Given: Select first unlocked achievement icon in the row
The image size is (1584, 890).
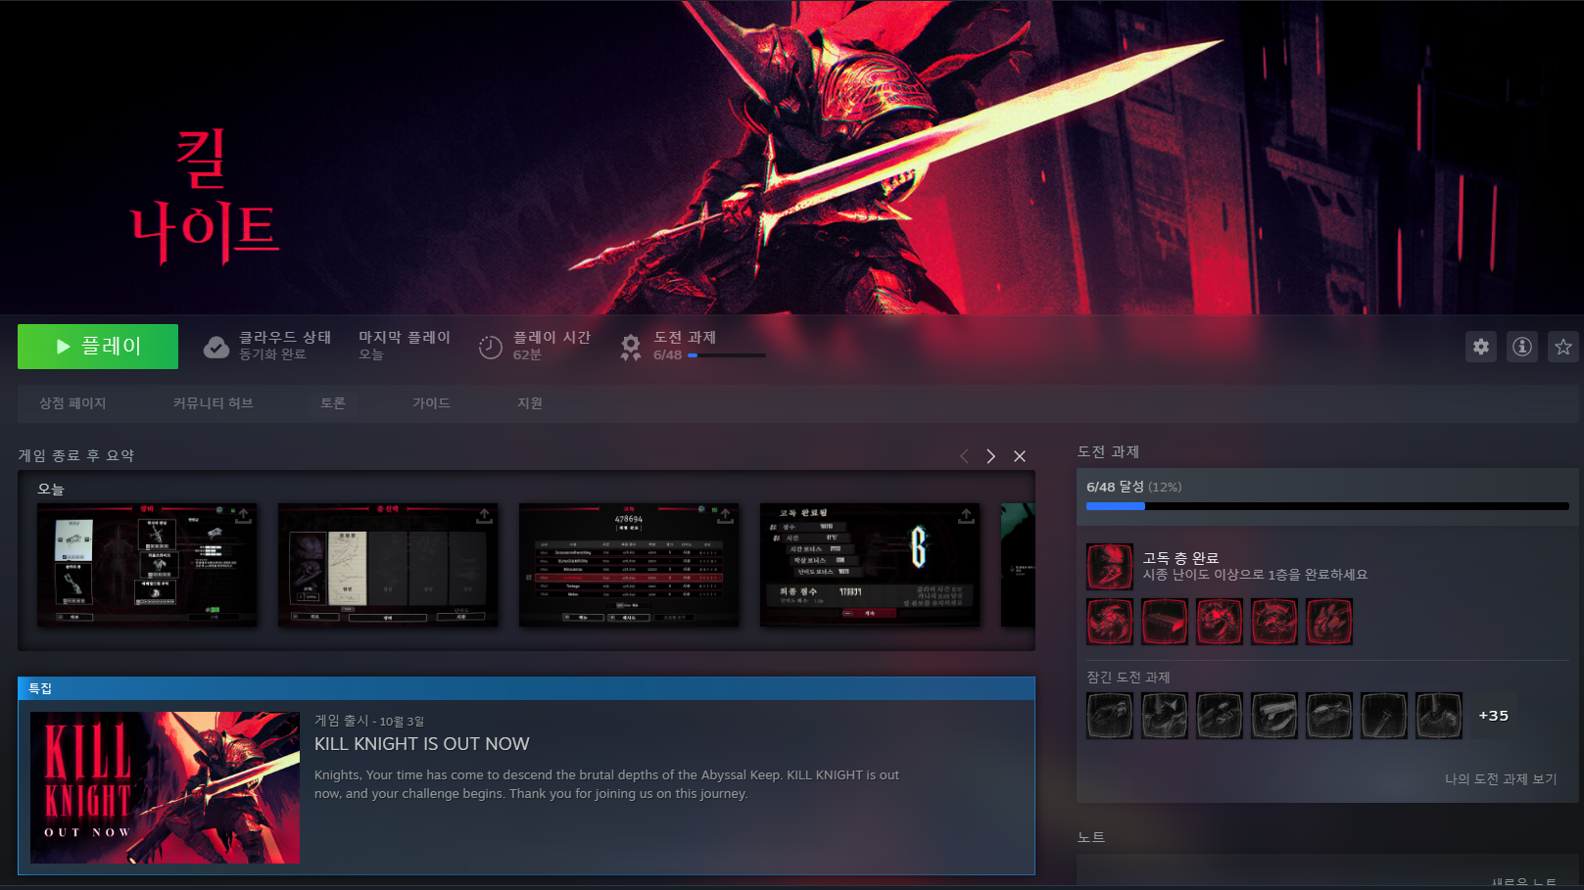Looking at the screenshot, I should 1110,622.
